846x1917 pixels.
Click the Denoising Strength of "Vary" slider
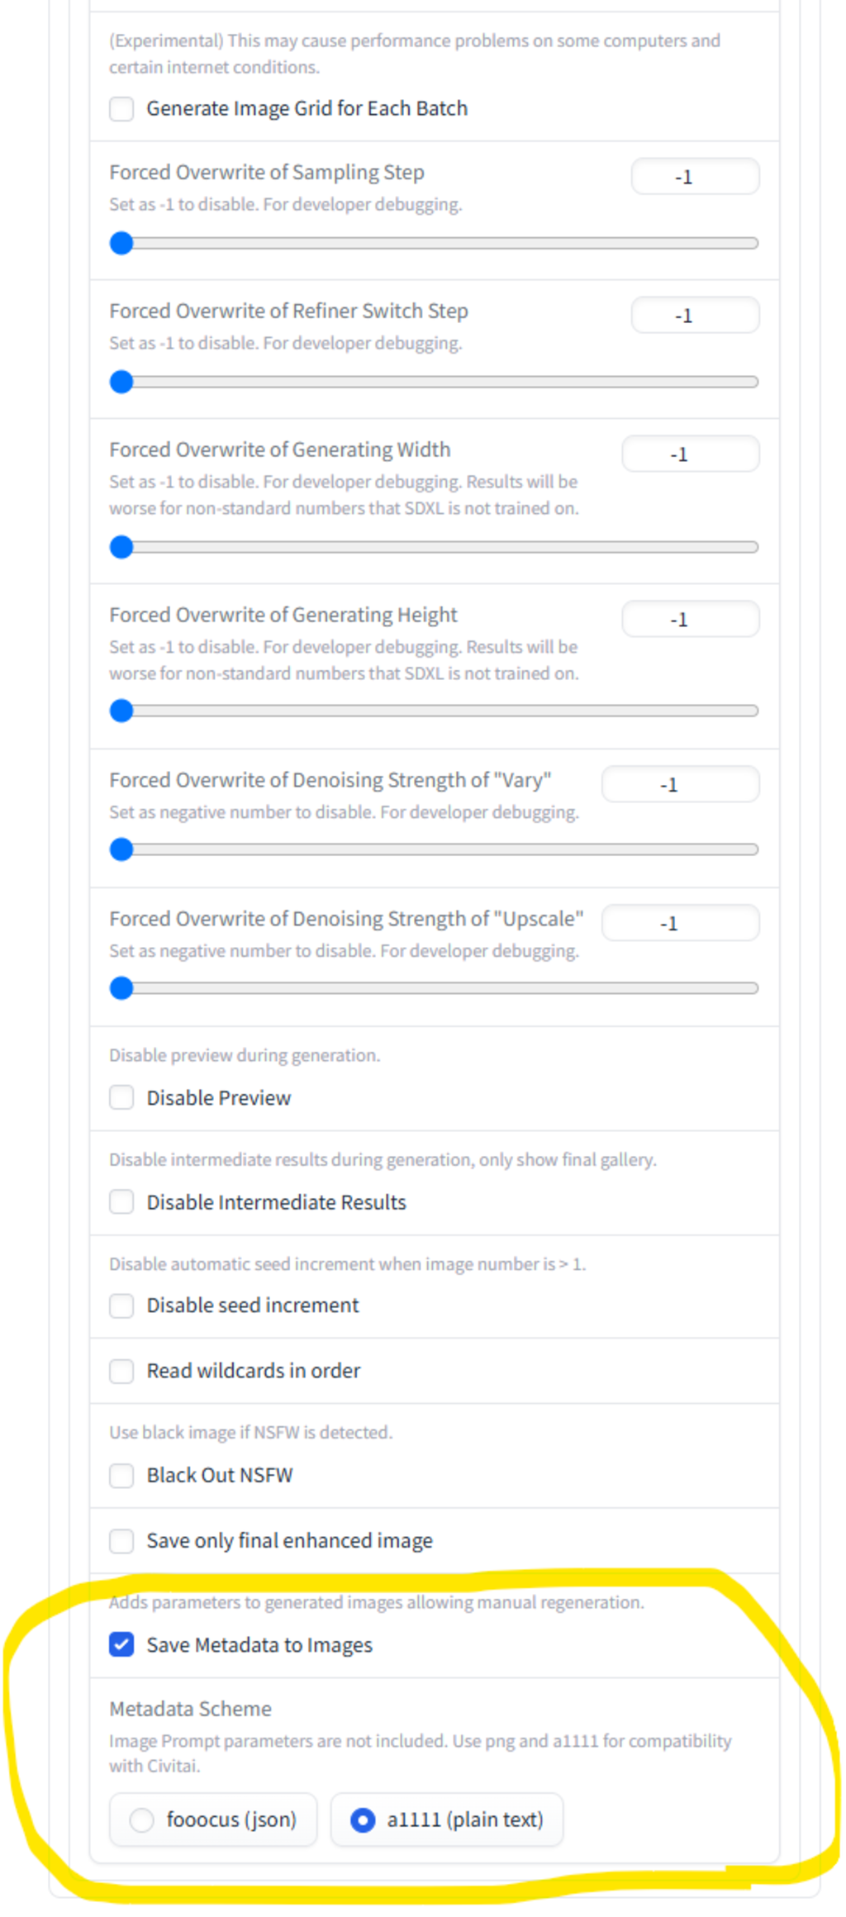438,849
